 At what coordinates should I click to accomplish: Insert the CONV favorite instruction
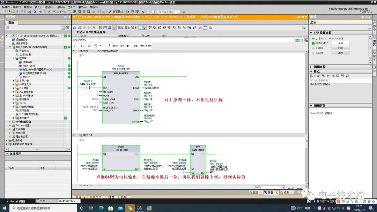115,46
